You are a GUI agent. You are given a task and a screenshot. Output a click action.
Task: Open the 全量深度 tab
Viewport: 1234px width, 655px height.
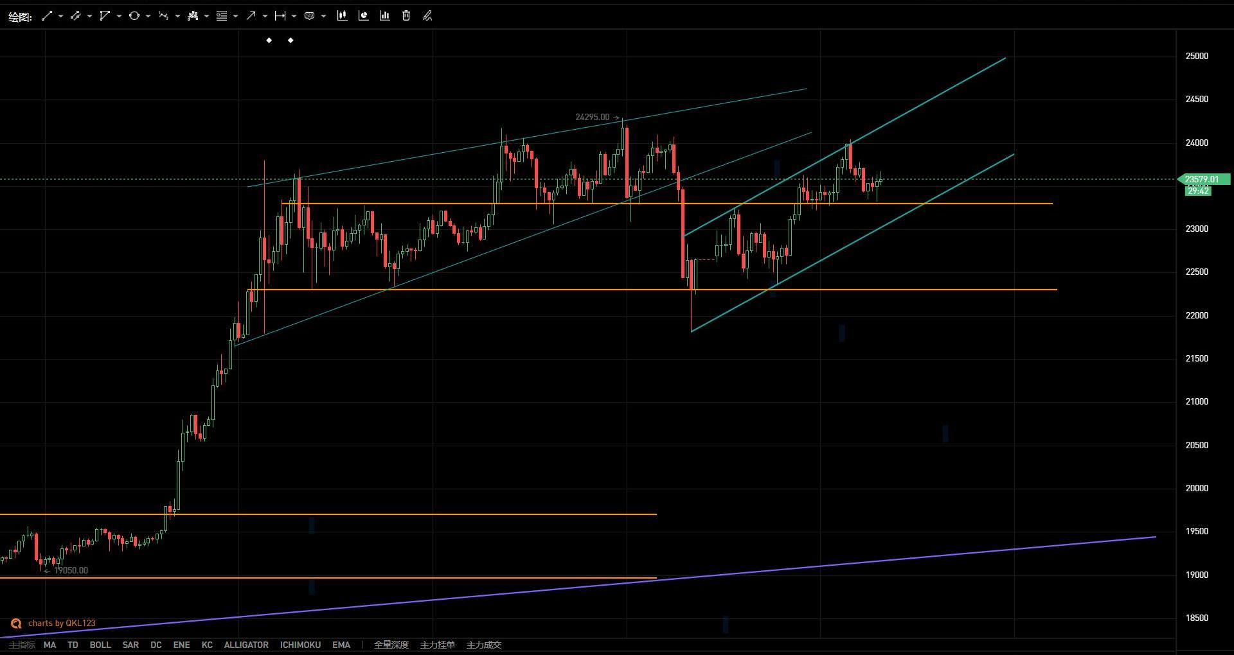tap(391, 645)
